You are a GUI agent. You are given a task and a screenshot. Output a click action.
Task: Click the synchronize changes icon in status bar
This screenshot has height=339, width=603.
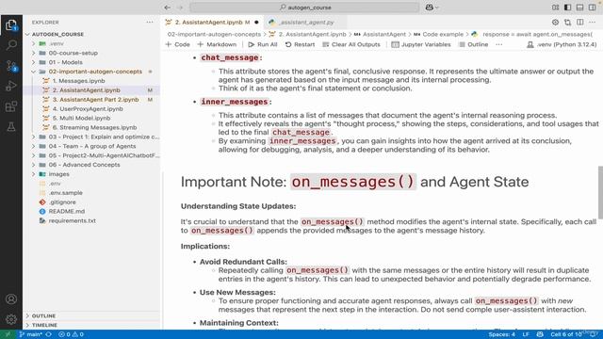click(48, 334)
